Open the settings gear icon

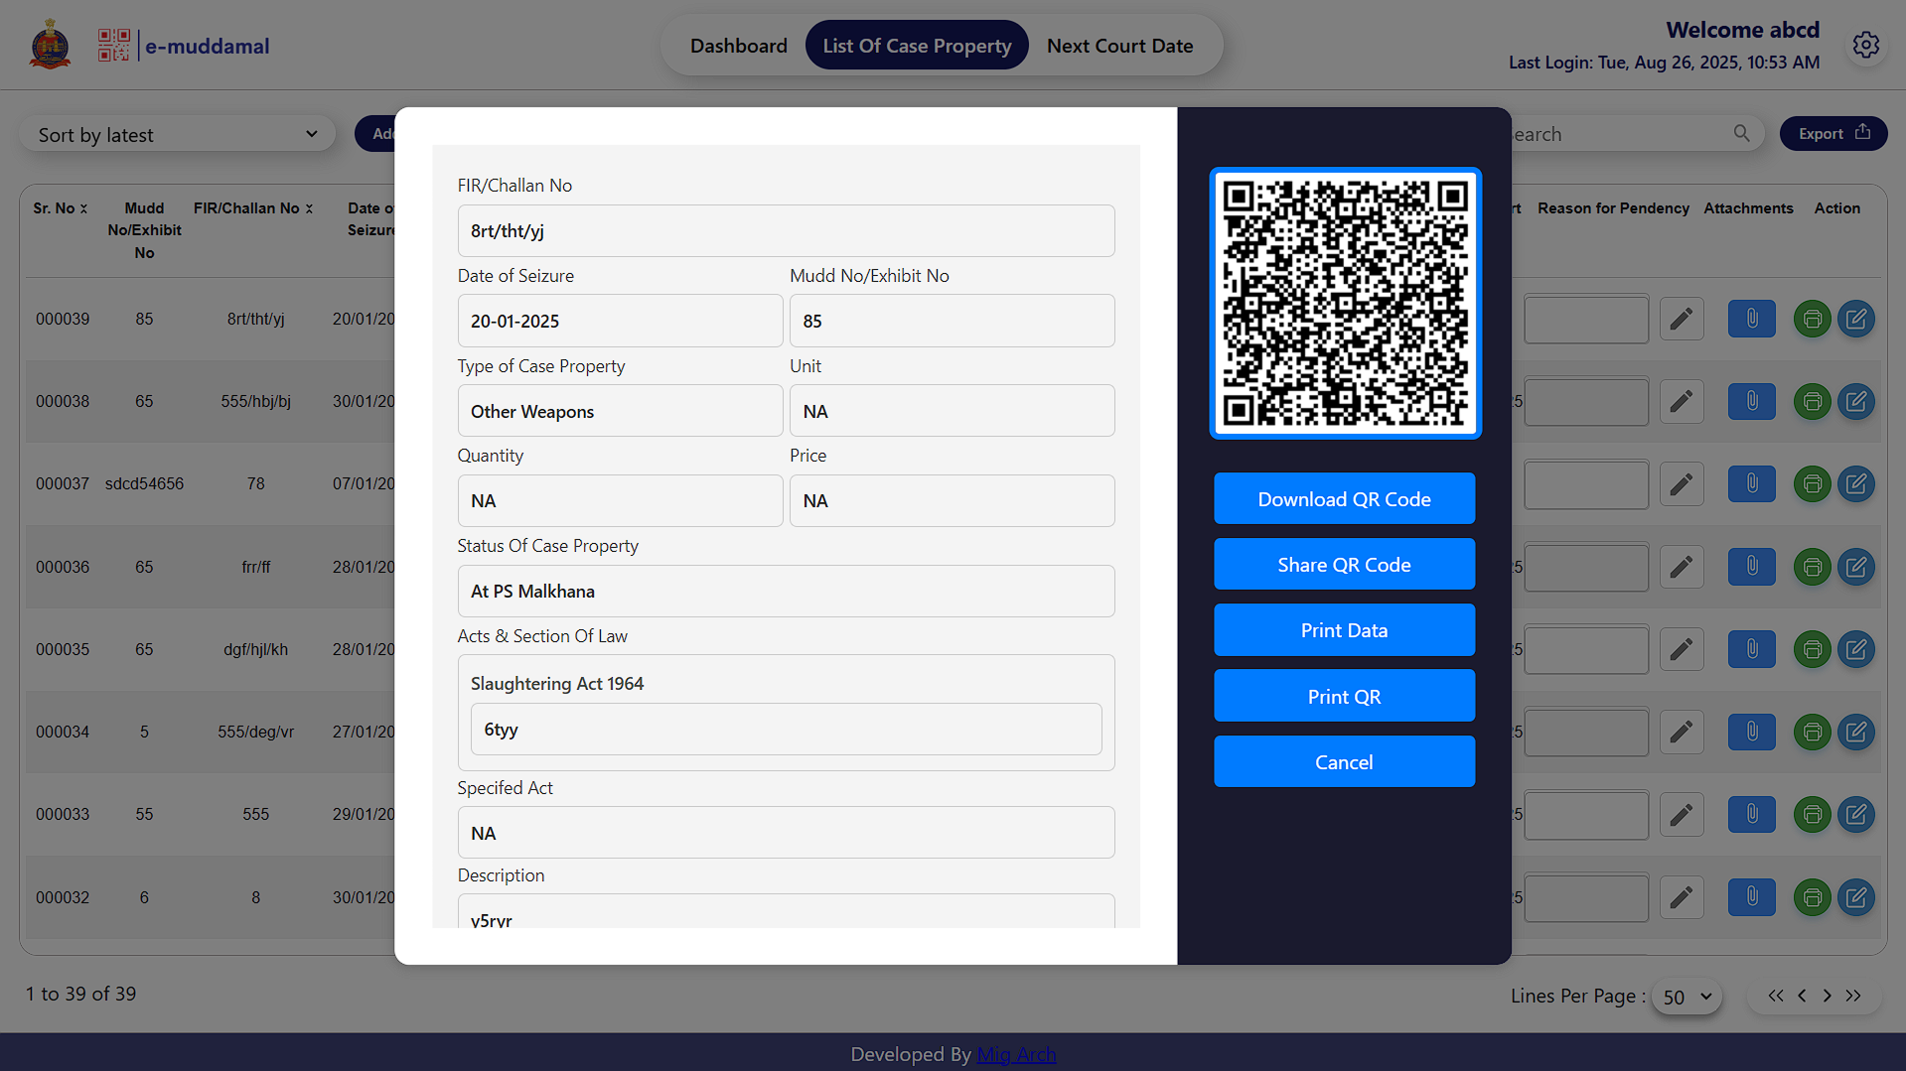(1865, 46)
